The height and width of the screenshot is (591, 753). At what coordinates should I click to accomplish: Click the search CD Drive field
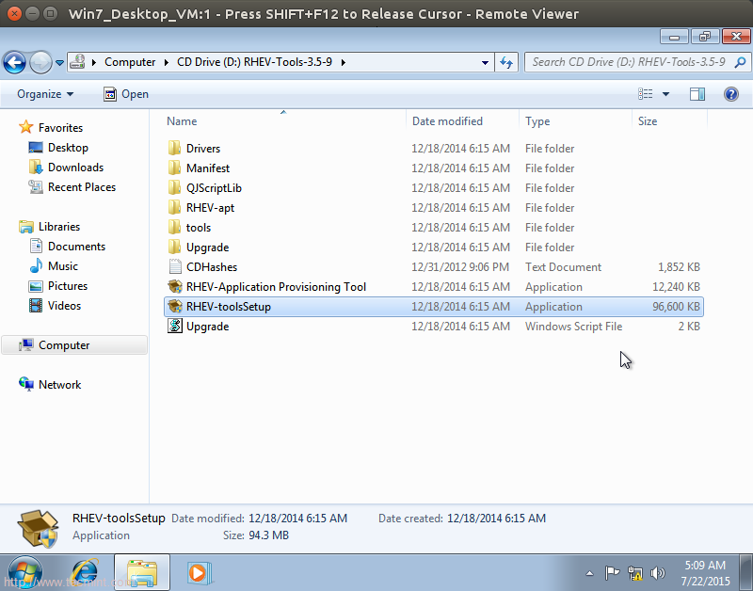tap(629, 62)
